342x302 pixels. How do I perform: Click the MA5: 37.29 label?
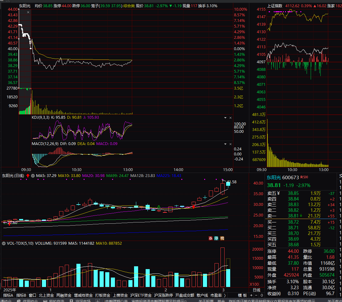(46, 176)
